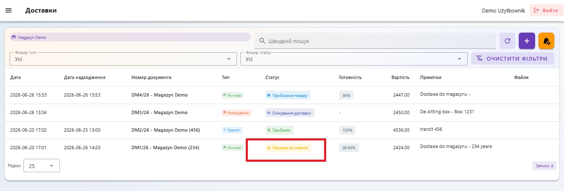Click the Приймання товару status badge
This screenshot has height=191, width=564.
click(288, 95)
